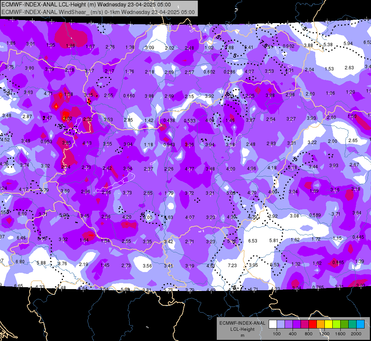Click the wind shear value 1.42

click(x=149, y=120)
